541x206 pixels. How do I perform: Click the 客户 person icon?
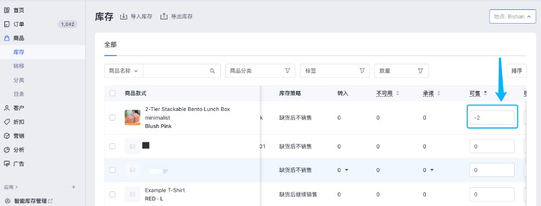coord(7,108)
